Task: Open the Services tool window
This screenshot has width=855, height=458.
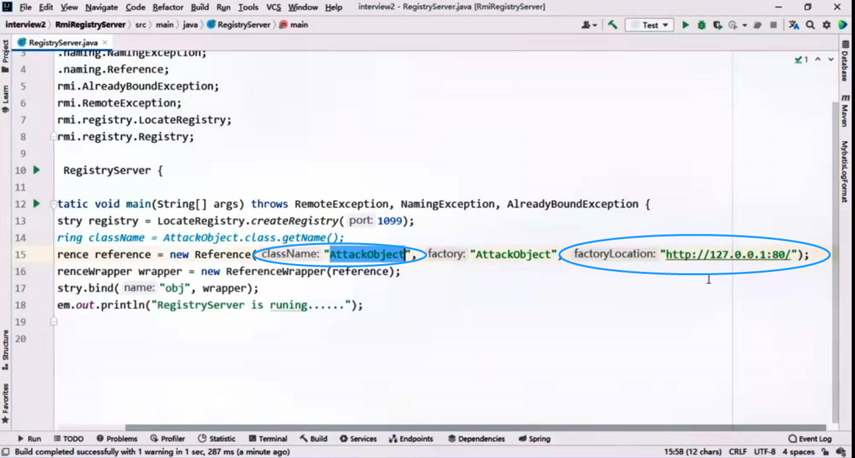Action: click(x=358, y=439)
